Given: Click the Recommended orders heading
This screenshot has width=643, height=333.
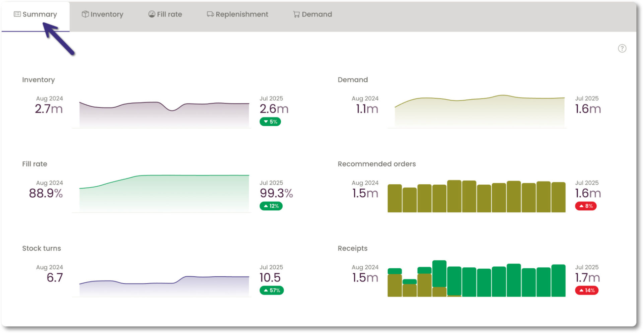Looking at the screenshot, I should coord(377,164).
